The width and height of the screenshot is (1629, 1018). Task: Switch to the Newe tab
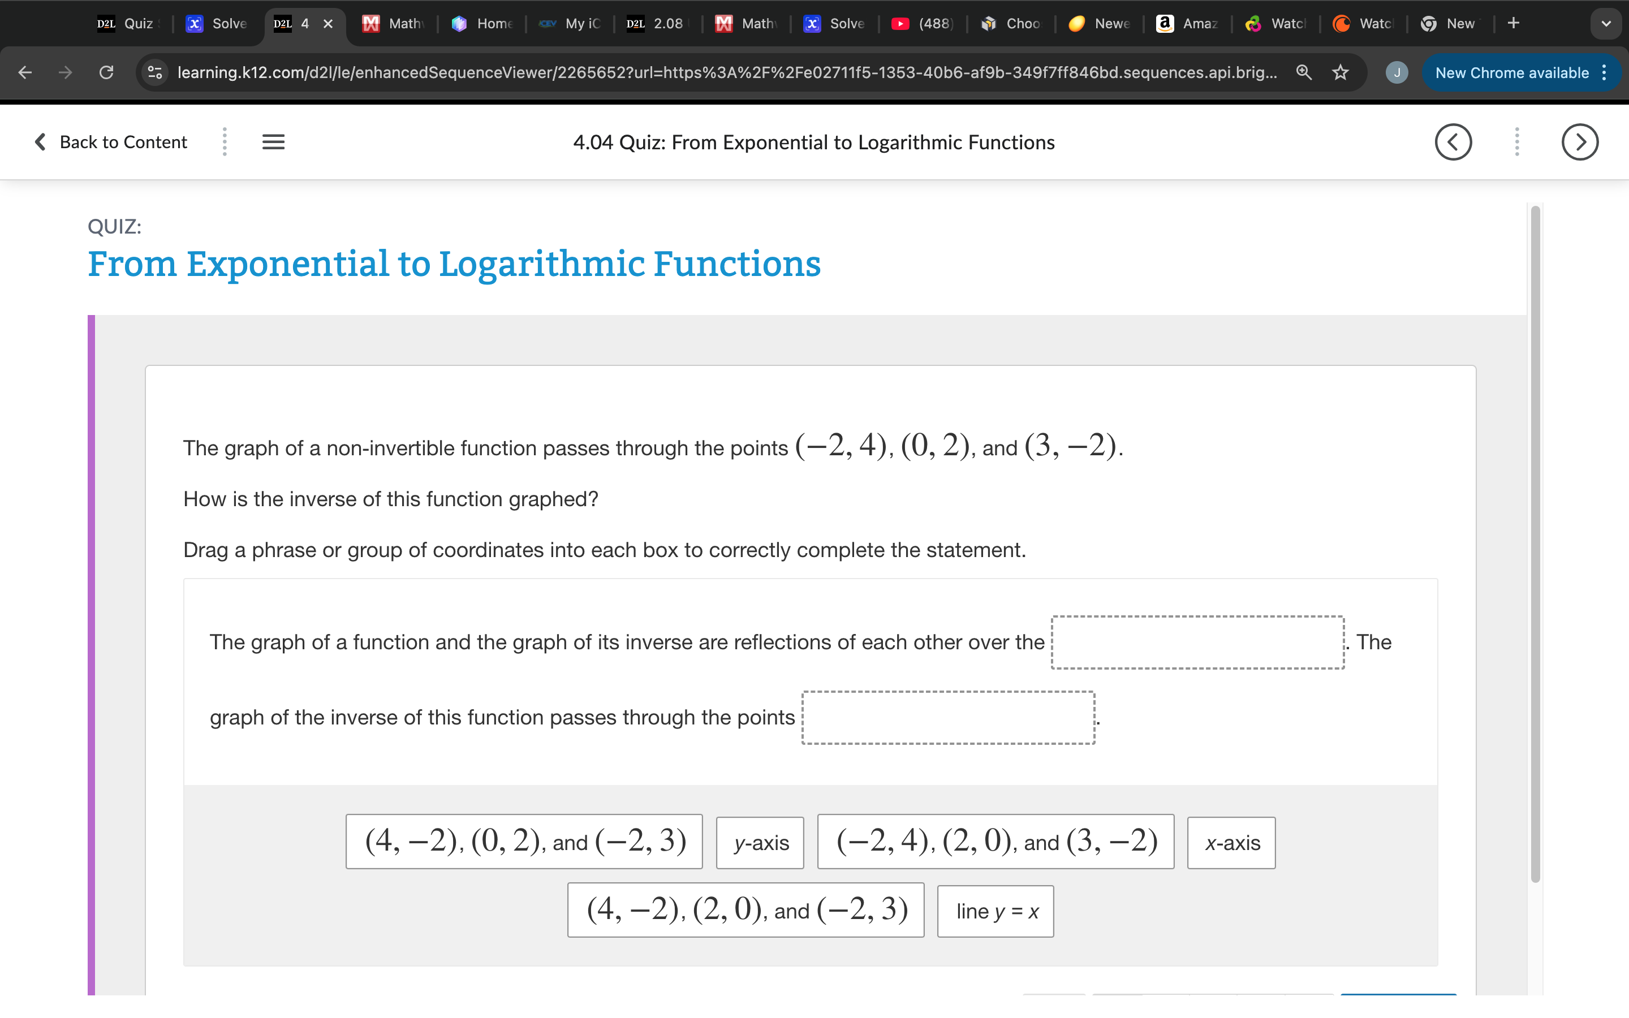point(1100,24)
